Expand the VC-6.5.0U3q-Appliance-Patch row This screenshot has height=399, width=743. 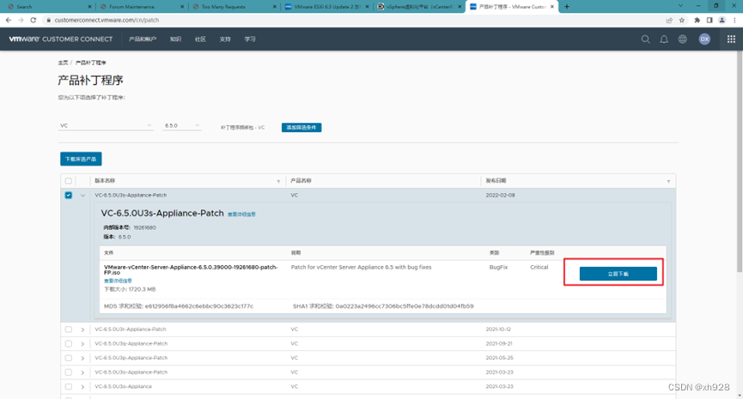coord(82,343)
